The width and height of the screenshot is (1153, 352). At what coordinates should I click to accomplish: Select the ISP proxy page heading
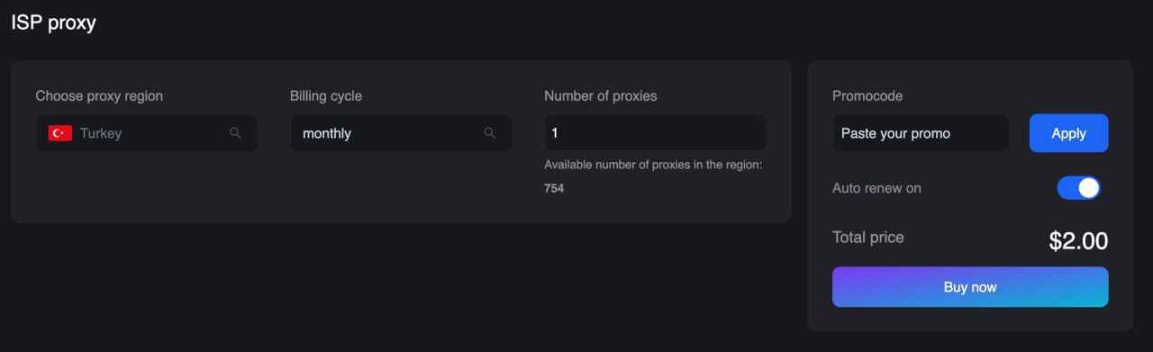53,23
